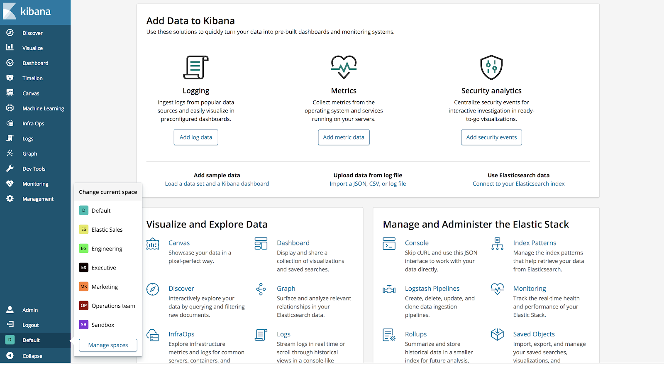Viewport: 664px width, 365px height.
Task: Click the Logs card icon
Action: click(261, 335)
